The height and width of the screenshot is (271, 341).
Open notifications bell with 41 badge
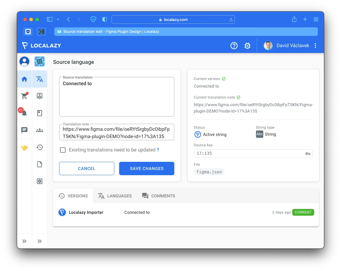tap(24, 113)
